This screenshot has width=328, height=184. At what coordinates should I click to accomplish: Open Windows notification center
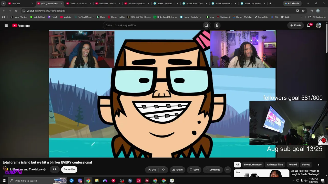pos(323,181)
